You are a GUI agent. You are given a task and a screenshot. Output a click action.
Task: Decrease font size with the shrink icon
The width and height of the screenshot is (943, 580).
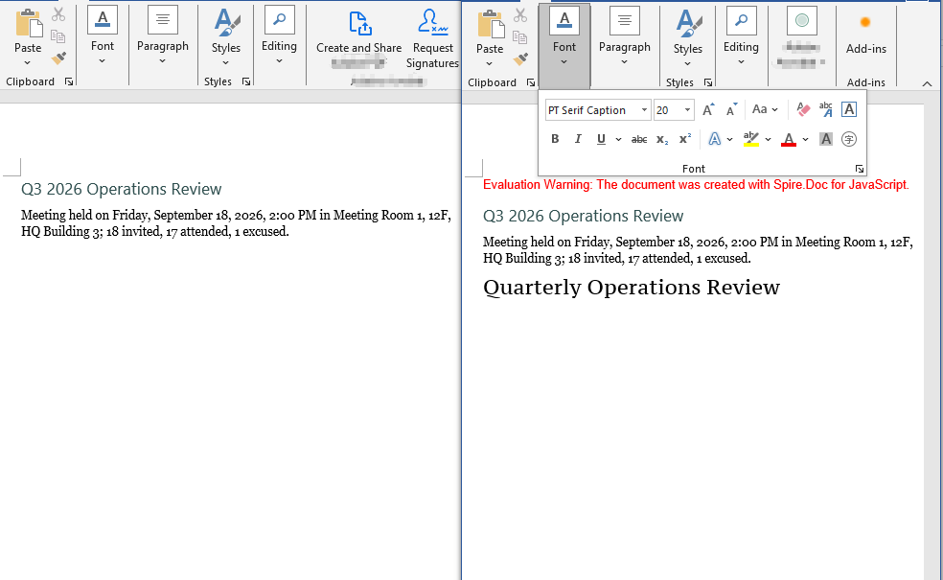point(731,109)
